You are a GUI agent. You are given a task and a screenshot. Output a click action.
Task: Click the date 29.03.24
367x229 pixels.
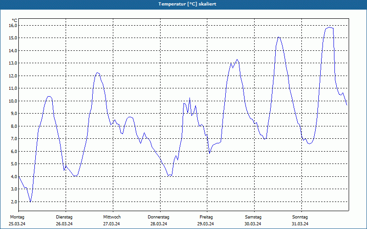pyautogui.click(x=206, y=224)
